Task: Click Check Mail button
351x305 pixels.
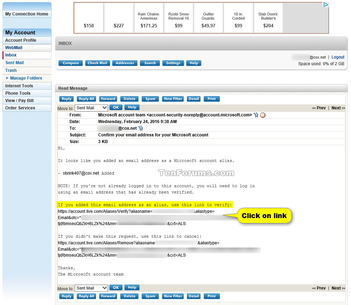Action: pos(97,63)
